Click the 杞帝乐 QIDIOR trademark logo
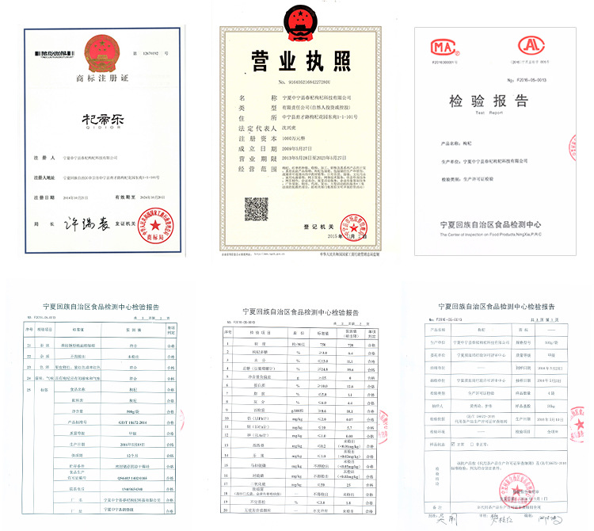 click(103, 121)
